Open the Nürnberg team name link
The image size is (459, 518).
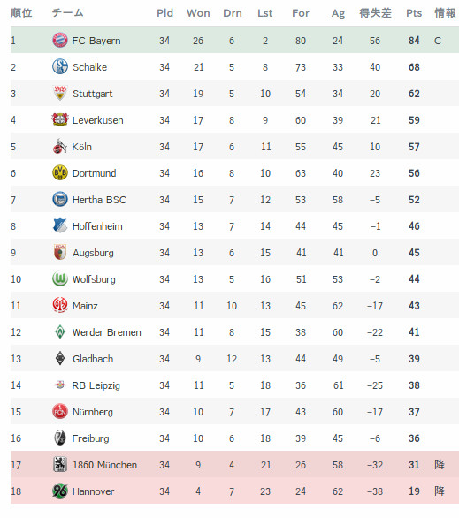click(93, 412)
